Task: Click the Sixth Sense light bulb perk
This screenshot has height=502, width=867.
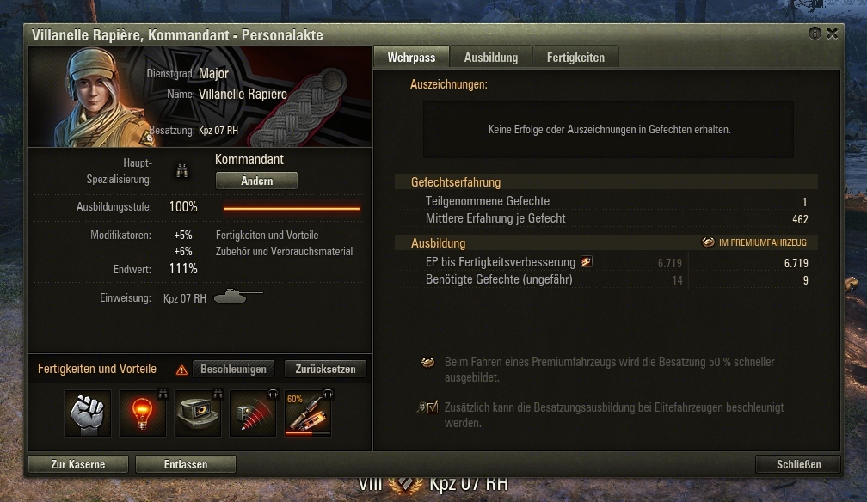Action: [143, 413]
